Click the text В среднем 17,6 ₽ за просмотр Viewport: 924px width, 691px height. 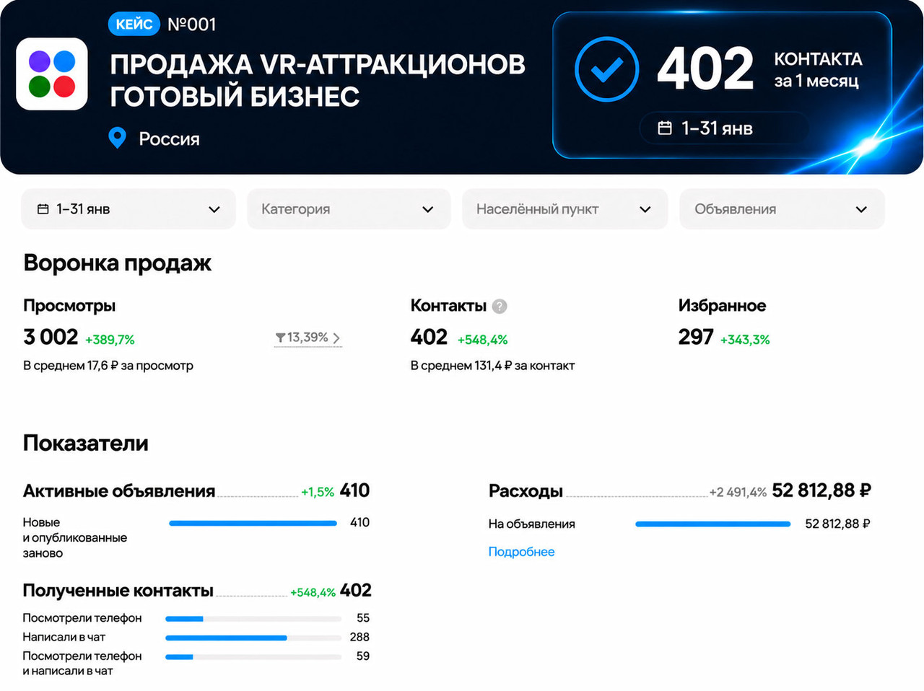coord(108,366)
